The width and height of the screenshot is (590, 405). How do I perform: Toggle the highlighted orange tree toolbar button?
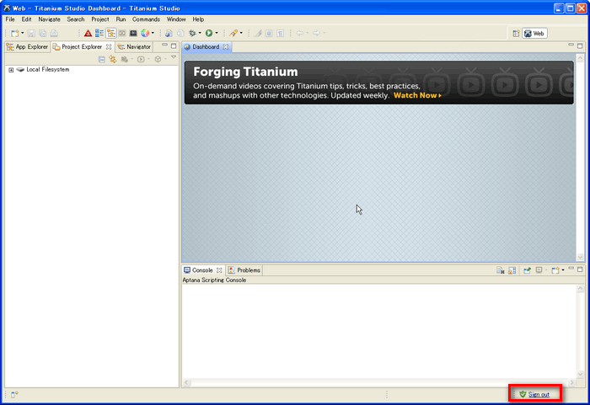[111, 33]
